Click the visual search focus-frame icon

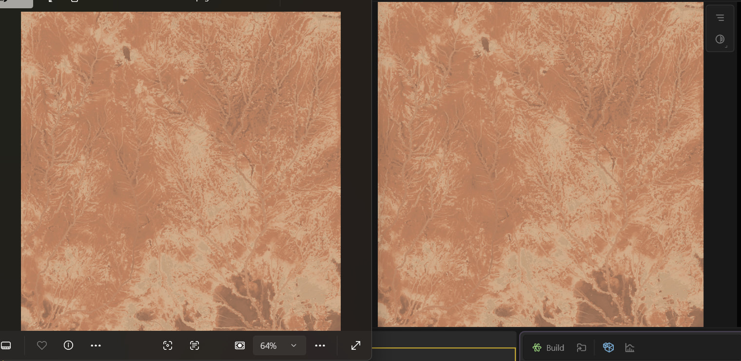[168, 345]
